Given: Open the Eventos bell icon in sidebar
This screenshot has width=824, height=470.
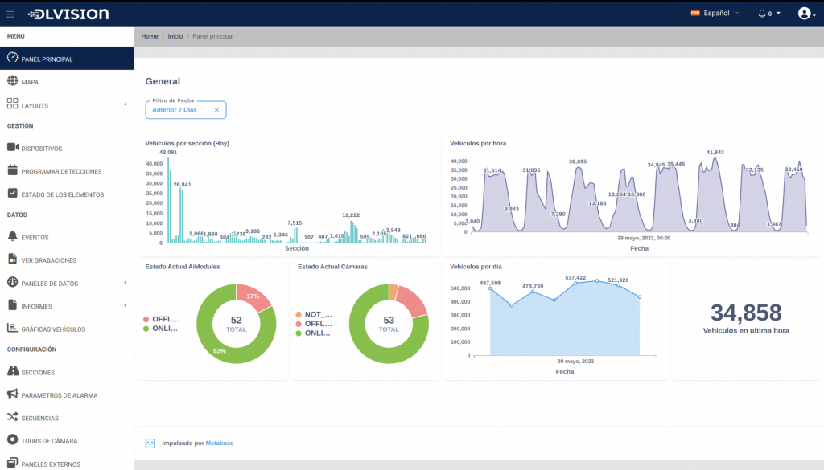Looking at the screenshot, I should click(x=12, y=237).
